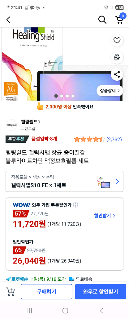Select the last image carousel dot
Image resolution: width=129 pixels, height=319 pixels.
click(73, 96)
